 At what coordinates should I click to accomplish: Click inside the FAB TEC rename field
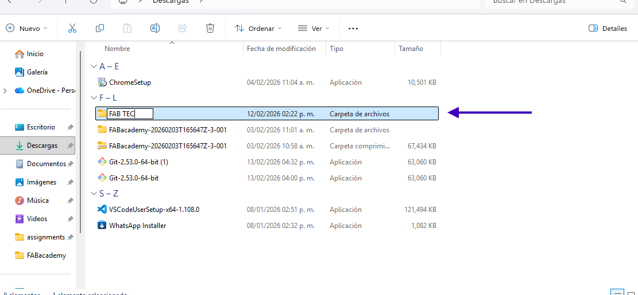tap(130, 113)
